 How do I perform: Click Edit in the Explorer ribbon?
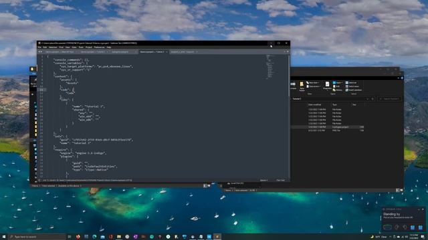(x=336, y=87)
